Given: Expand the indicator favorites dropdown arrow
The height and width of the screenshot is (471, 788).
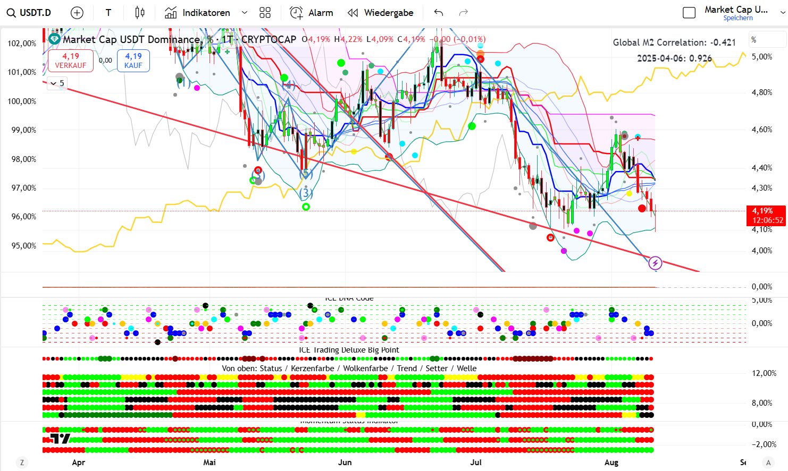Looking at the screenshot, I should 245,13.
